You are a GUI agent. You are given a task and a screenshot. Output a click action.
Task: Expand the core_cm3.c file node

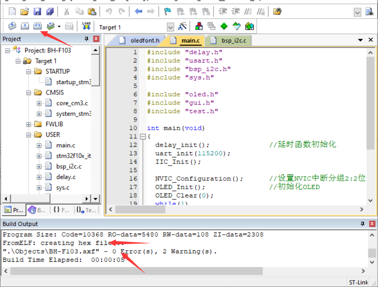(x=39, y=103)
